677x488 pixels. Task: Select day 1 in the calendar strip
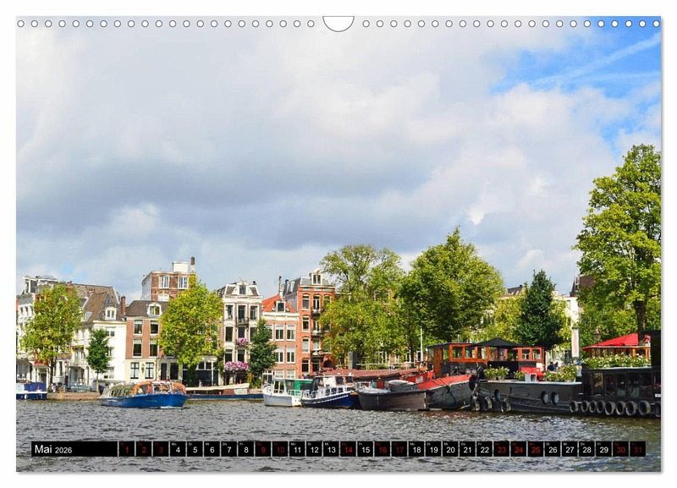[x=126, y=449]
